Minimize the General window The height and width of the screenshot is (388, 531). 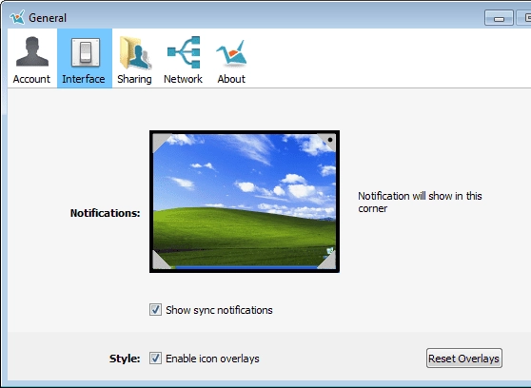coord(499,18)
